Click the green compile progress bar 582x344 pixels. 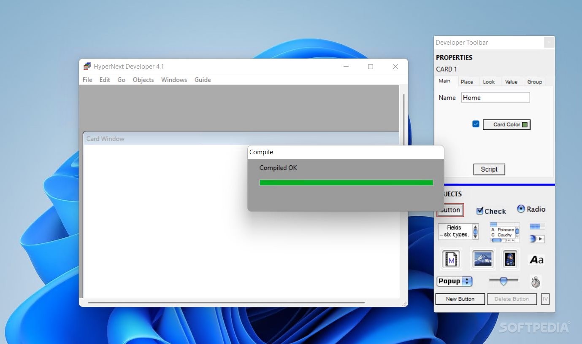(x=346, y=183)
